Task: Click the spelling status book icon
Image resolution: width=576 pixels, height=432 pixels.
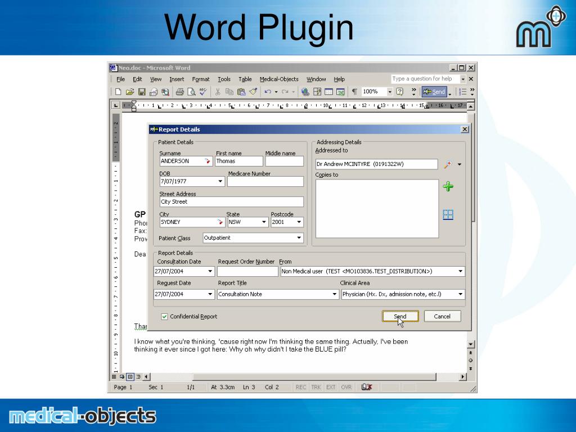Action: tap(367, 387)
